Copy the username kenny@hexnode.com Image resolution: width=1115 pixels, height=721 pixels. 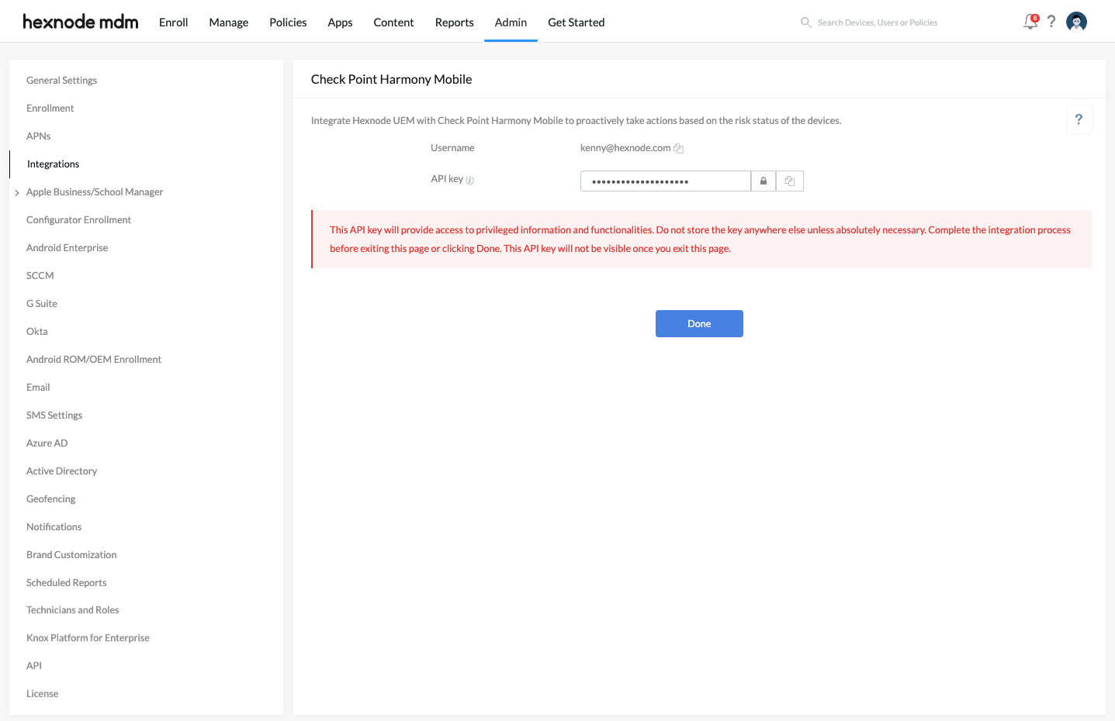pos(678,148)
